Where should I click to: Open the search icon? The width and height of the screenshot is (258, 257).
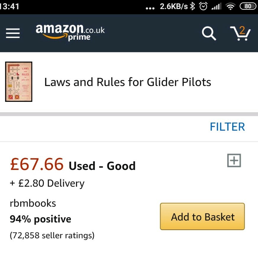[209, 33]
